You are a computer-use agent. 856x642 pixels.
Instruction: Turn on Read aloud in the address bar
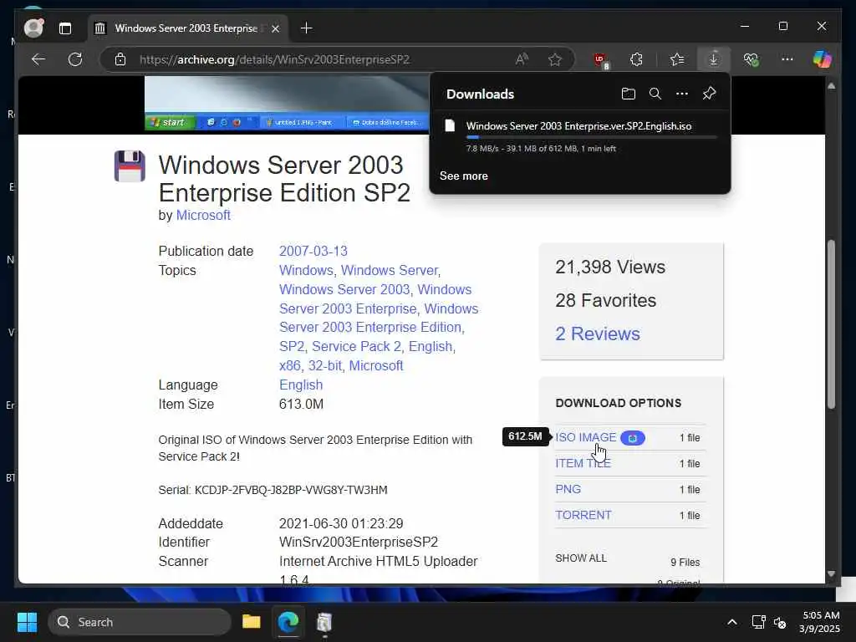point(522,59)
